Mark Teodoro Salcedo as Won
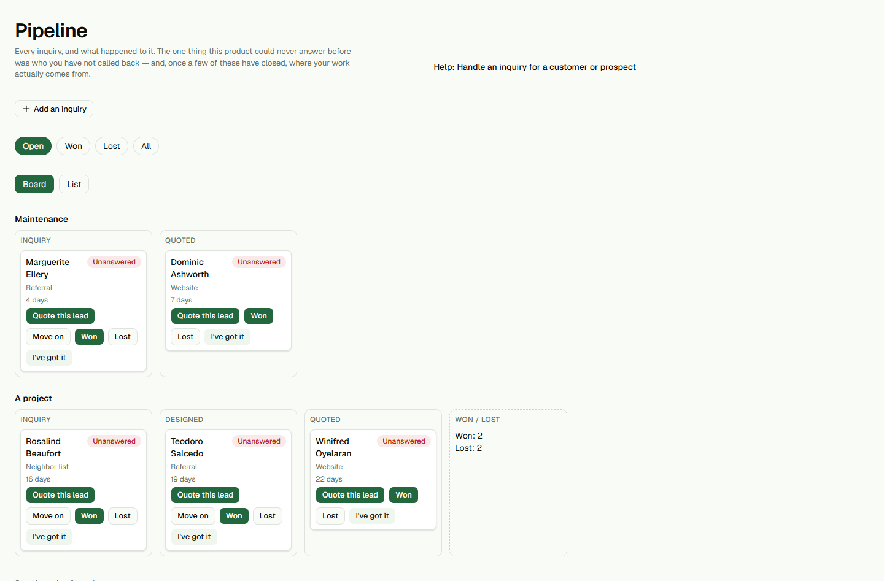This screenshot has width=884, height=581. pos(234,516)
